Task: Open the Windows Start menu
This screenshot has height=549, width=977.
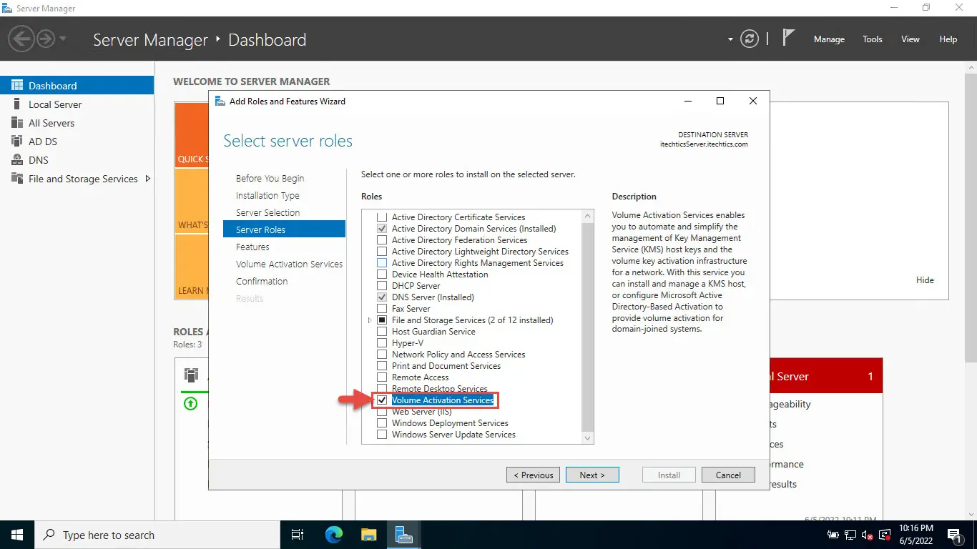Action: (x=17, y=535)
